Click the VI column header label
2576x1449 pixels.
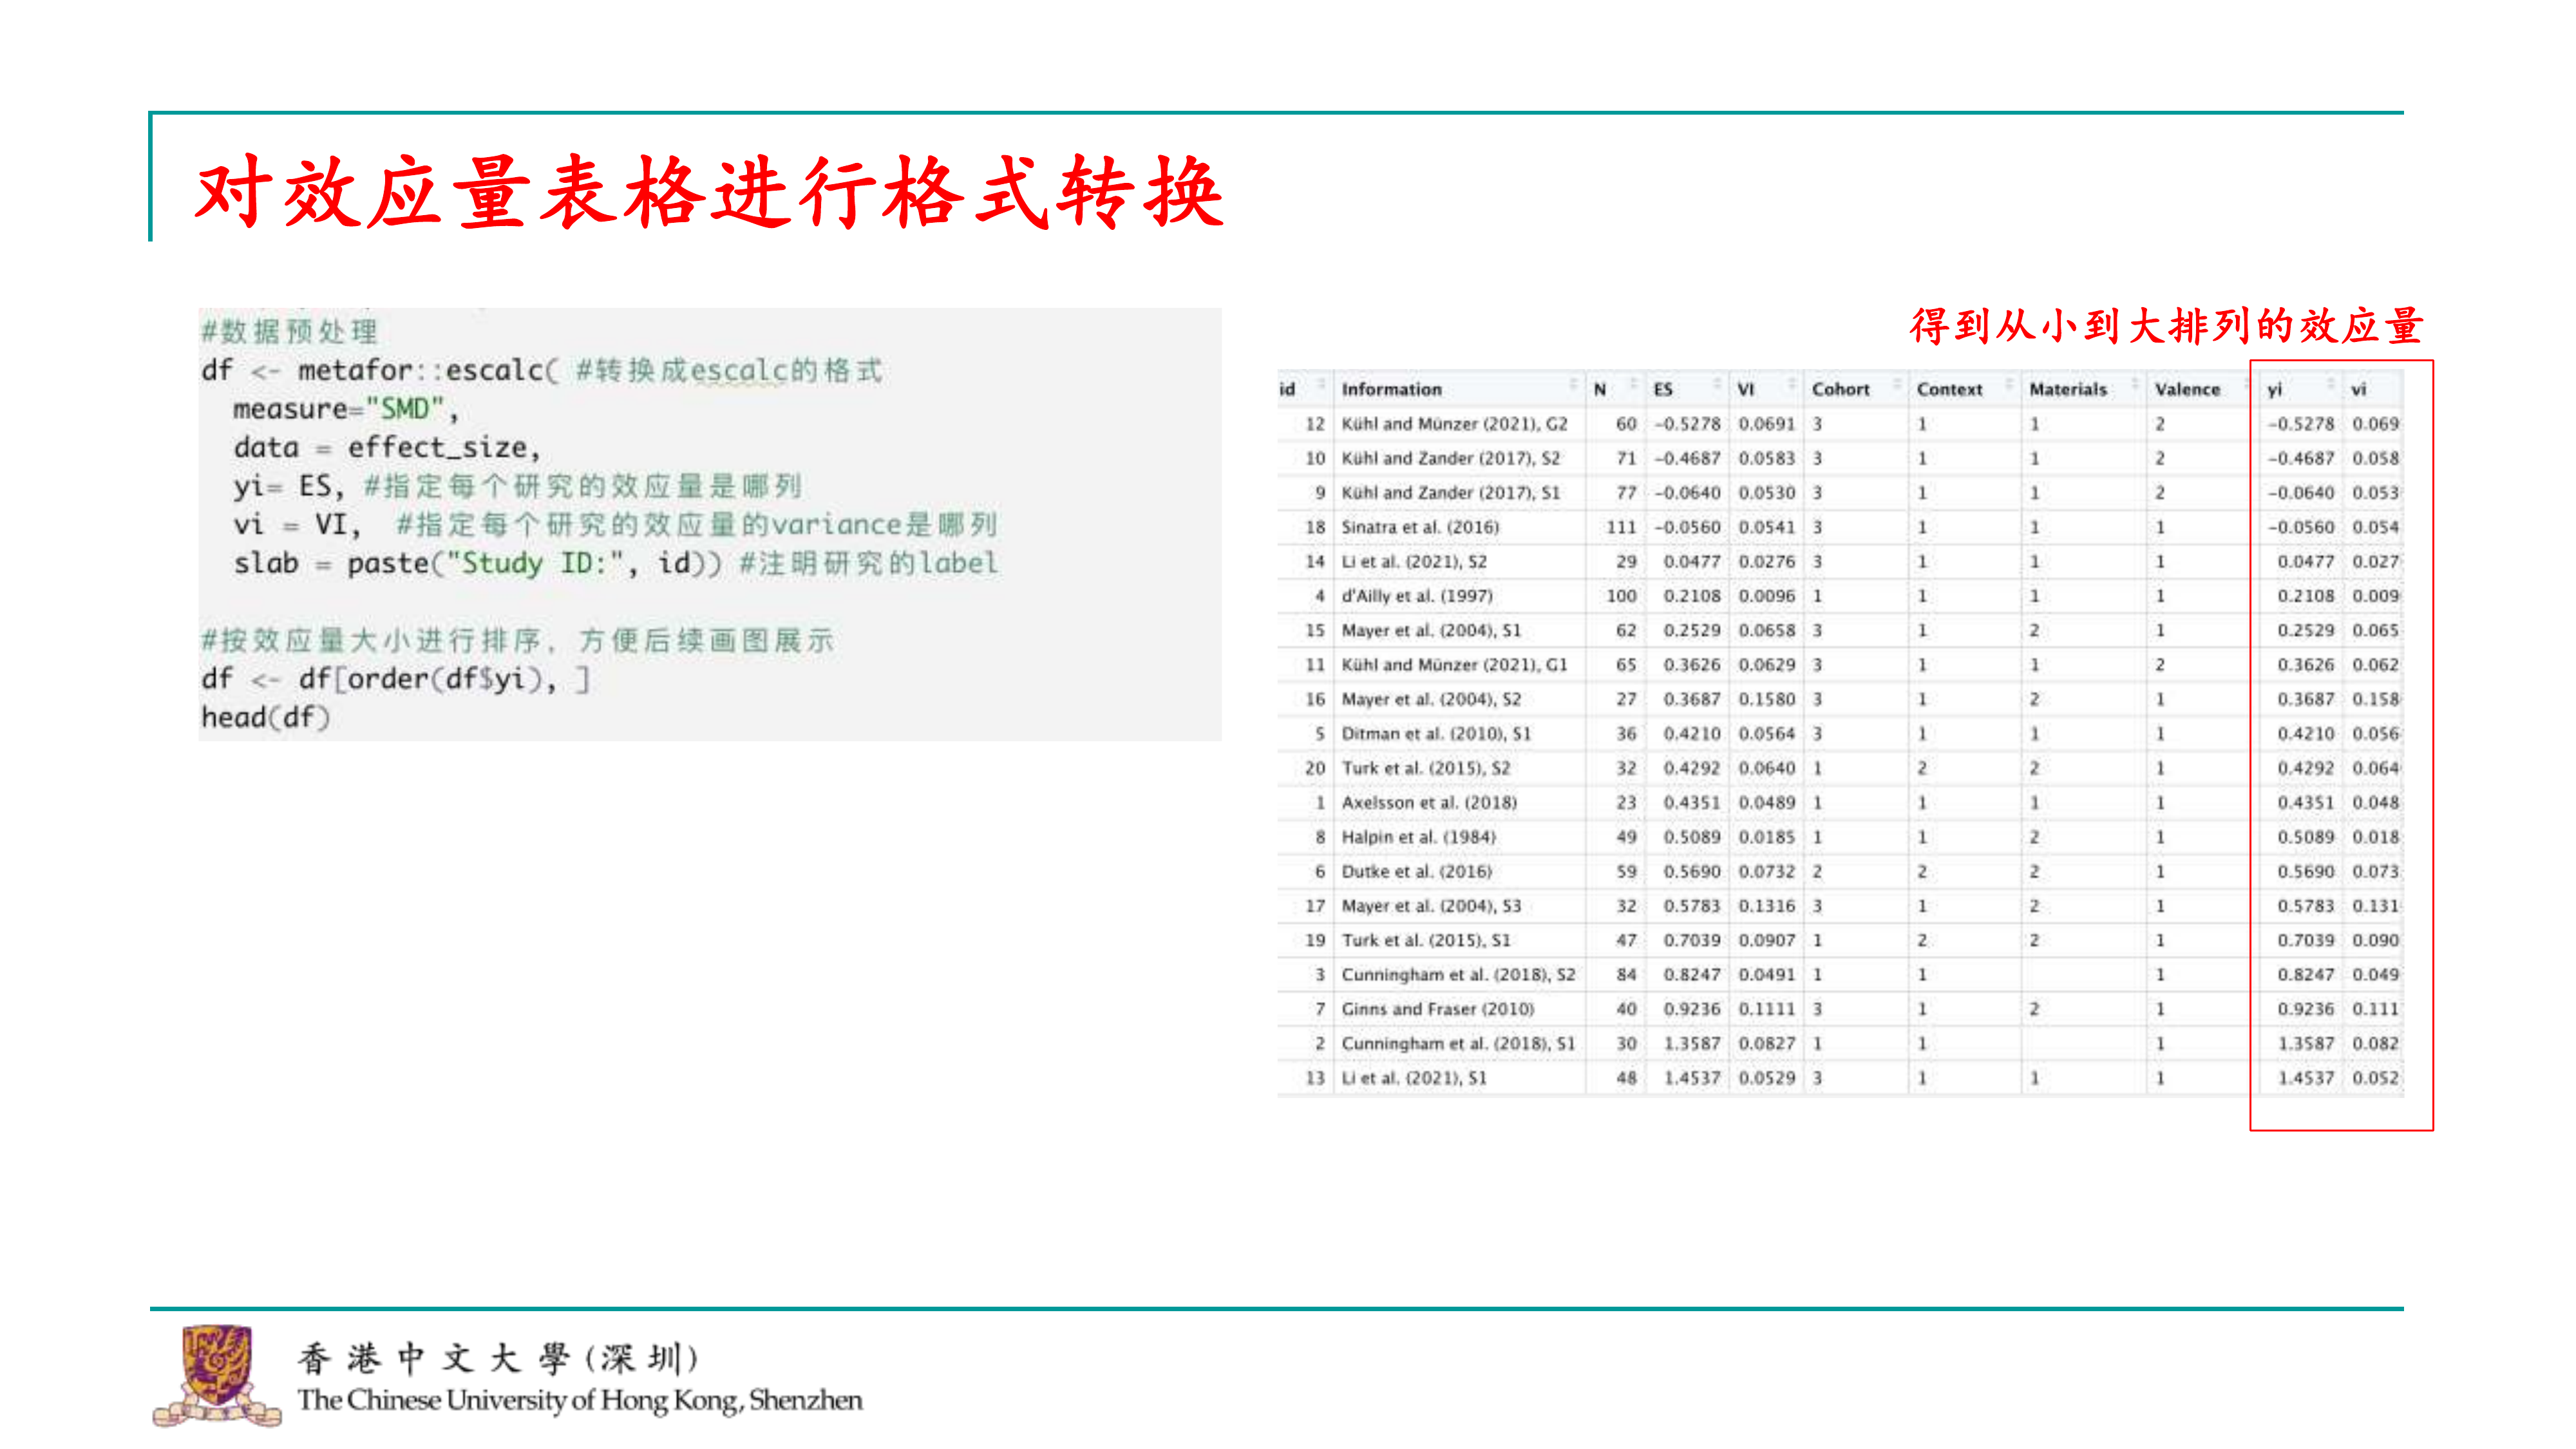[1746, 389]
